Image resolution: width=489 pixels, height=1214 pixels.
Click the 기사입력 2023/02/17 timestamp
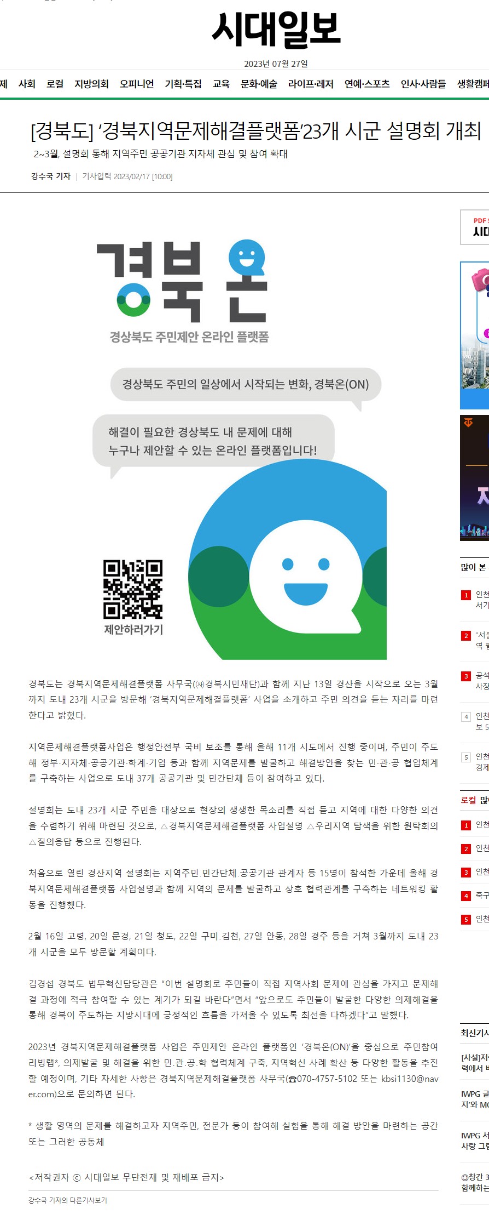pyautogui.click(x=127, y=176)
